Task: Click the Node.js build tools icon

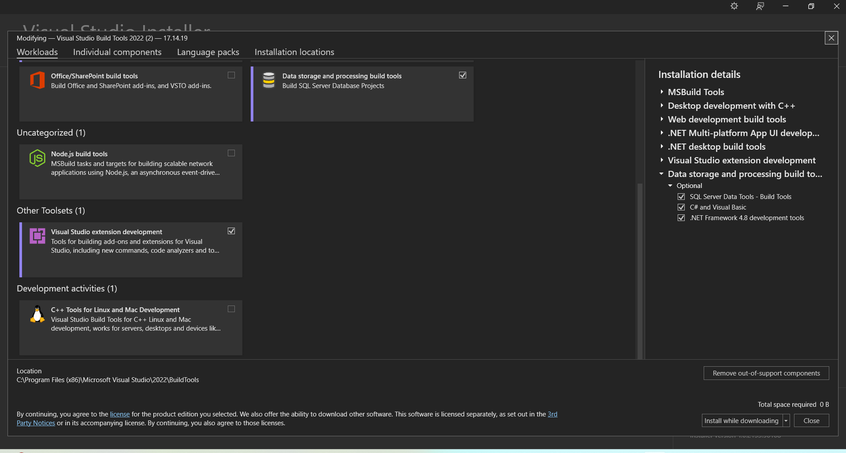Action: [x=37, y=158]
